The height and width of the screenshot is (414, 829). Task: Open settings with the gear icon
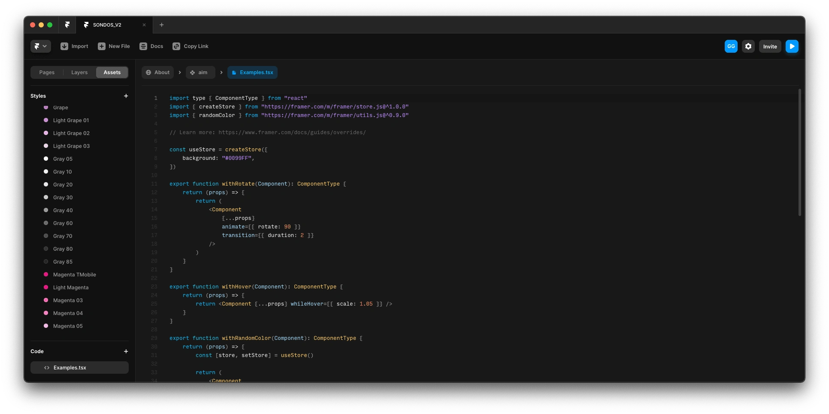pyautogui.click(x=748, y=46)
